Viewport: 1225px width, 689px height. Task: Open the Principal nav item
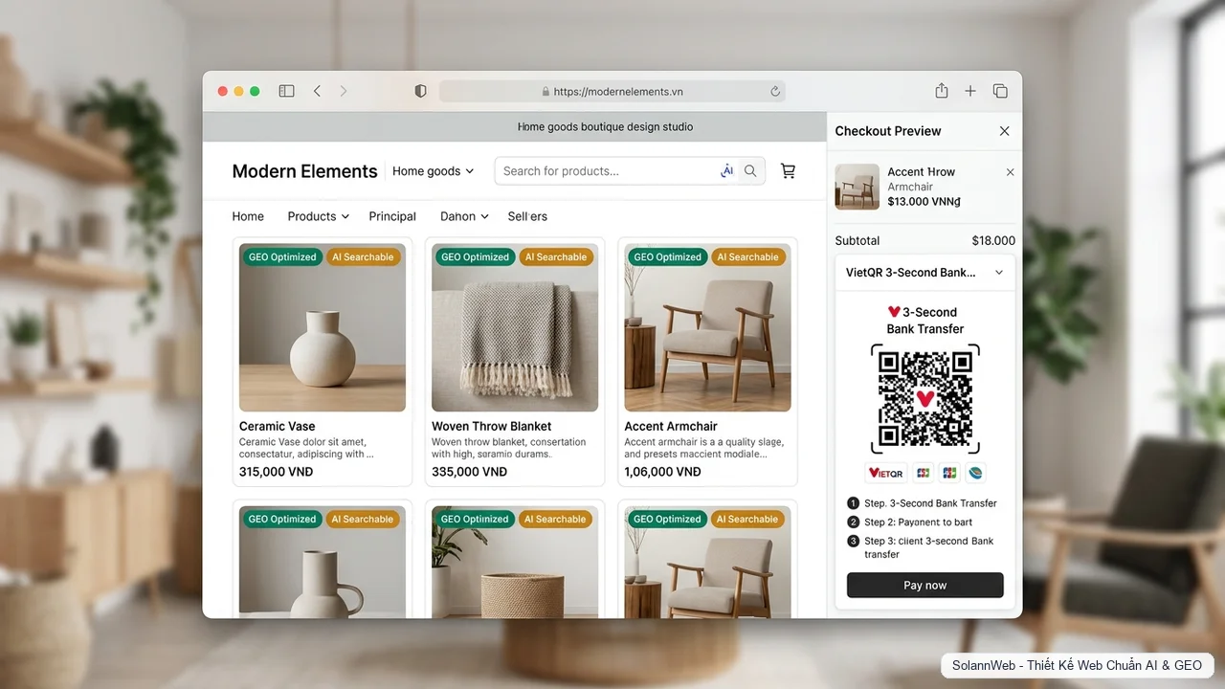tap(392, 216)
